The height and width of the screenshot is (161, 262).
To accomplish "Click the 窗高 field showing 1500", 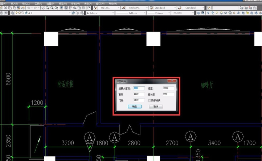I will pyautogui.click(x=139, y=94).
